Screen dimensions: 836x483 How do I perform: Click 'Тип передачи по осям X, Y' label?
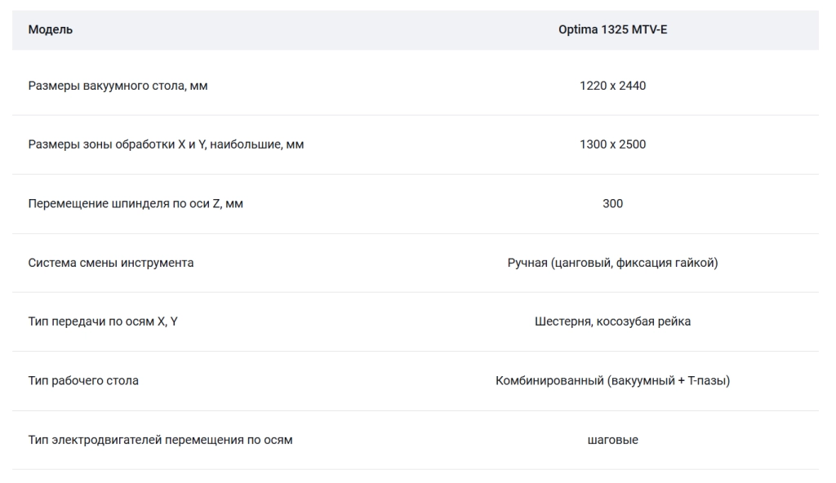pos(103,321)
